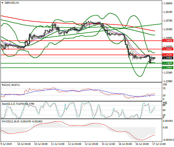Click the 1.25790 price scale value
Viewport: 174px width, 147px height.
(x=168, y=21)
